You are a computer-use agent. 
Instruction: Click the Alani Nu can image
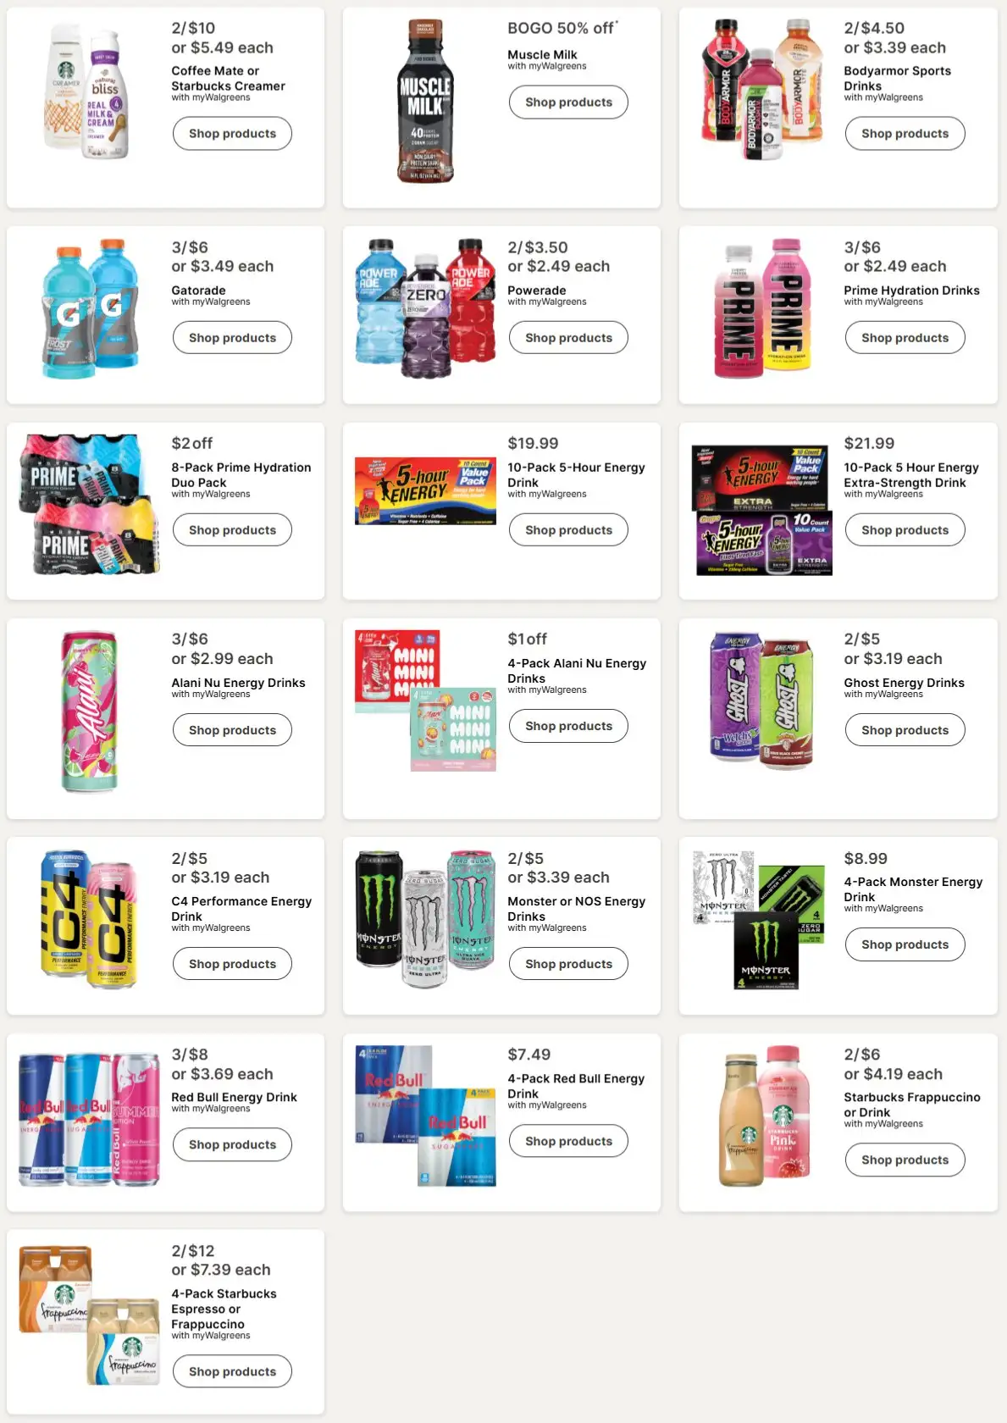(89, 711)
